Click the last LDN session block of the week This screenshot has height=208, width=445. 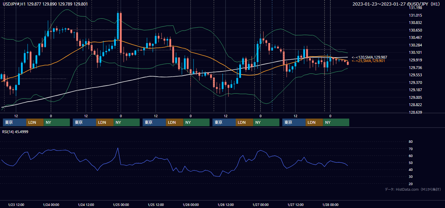coord(314,122)
